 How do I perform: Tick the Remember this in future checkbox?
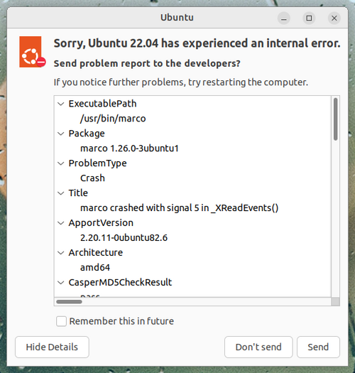[61, 321]
